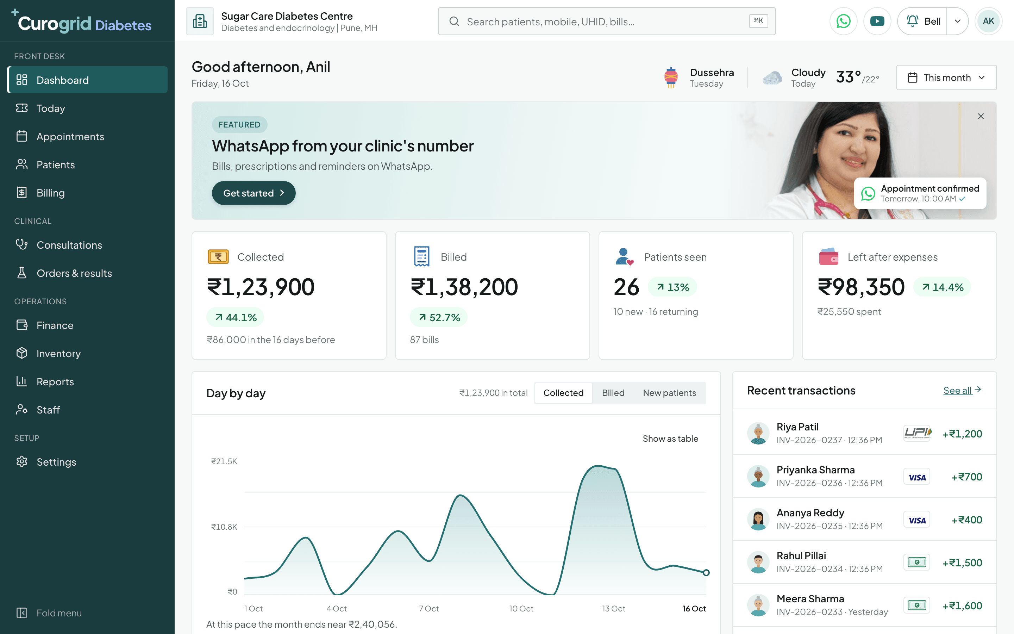Screen dimensions: 1014x634
Task: Open WhatsApp from the top bar
Action: [x=843, y=21]
